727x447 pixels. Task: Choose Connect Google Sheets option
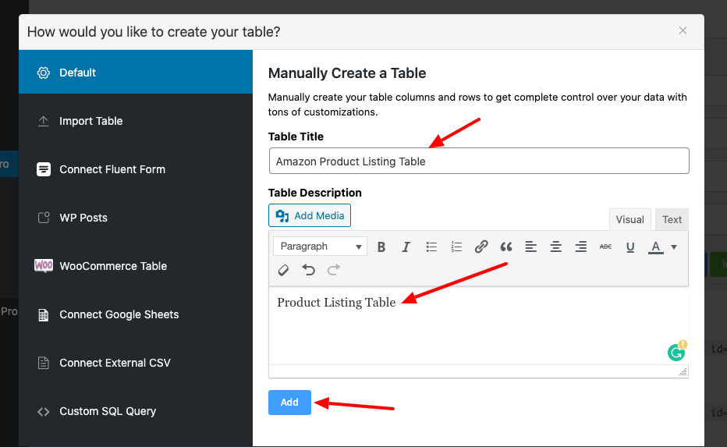[x=119, y=314]
